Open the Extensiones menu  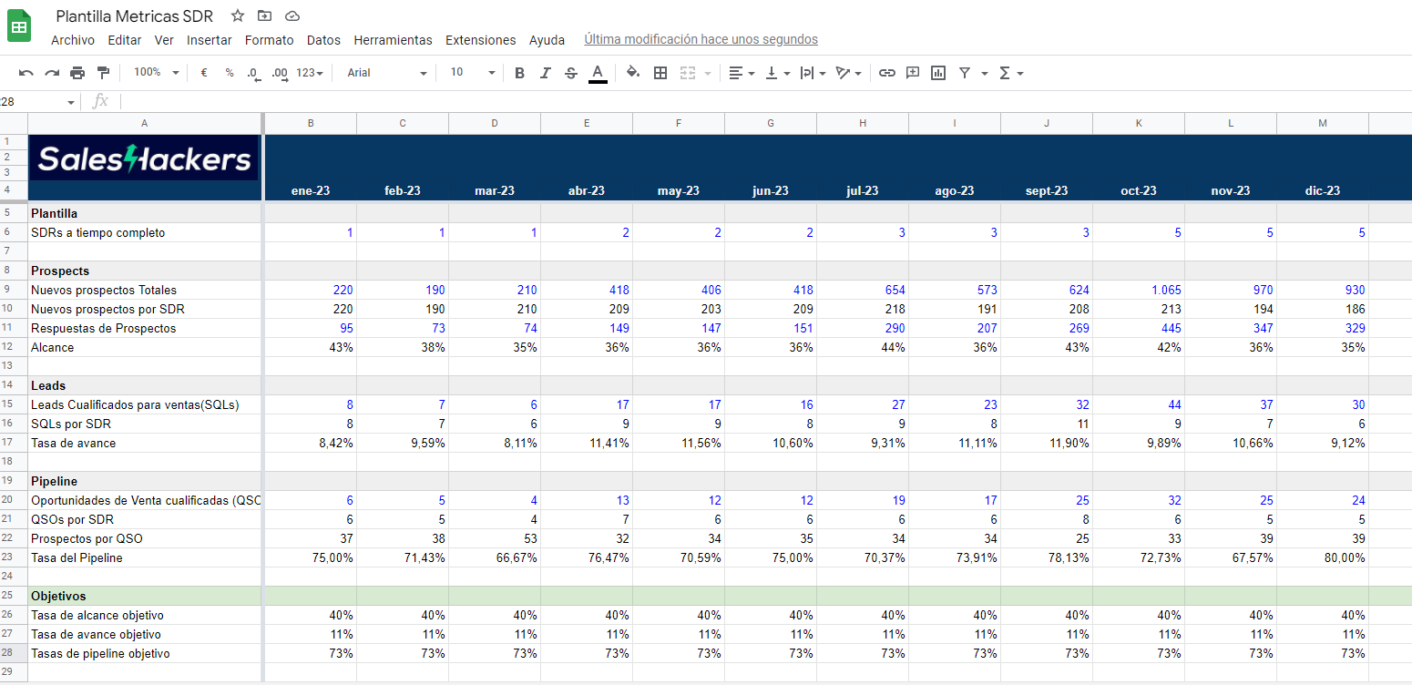(x=480, y=40)
